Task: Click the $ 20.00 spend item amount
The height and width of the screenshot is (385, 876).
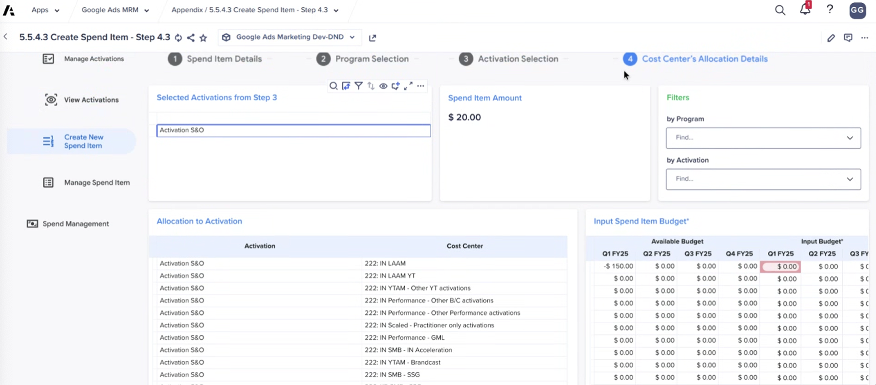Action: click(464, 117)
